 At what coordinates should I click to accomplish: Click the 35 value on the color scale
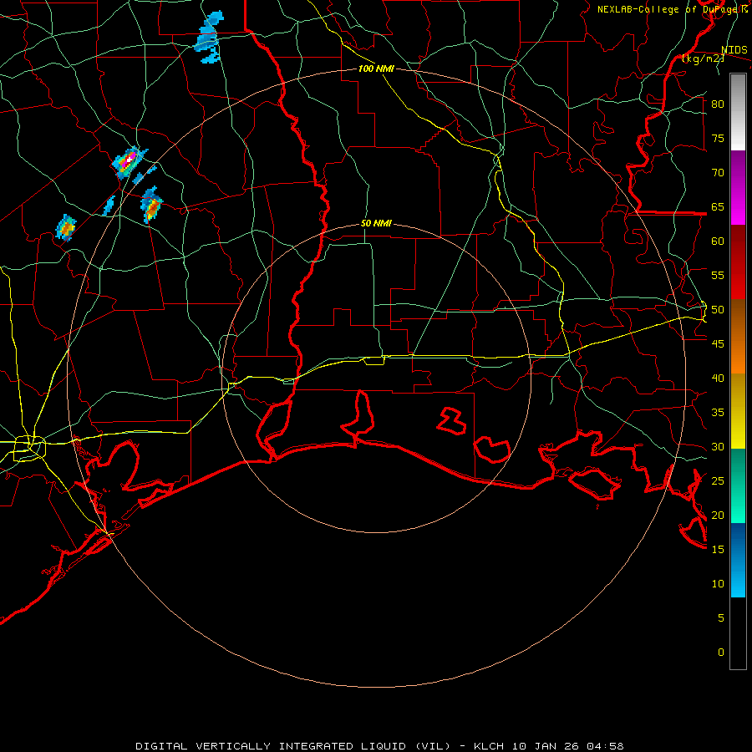pyautogui.click(x=718, y=413)
